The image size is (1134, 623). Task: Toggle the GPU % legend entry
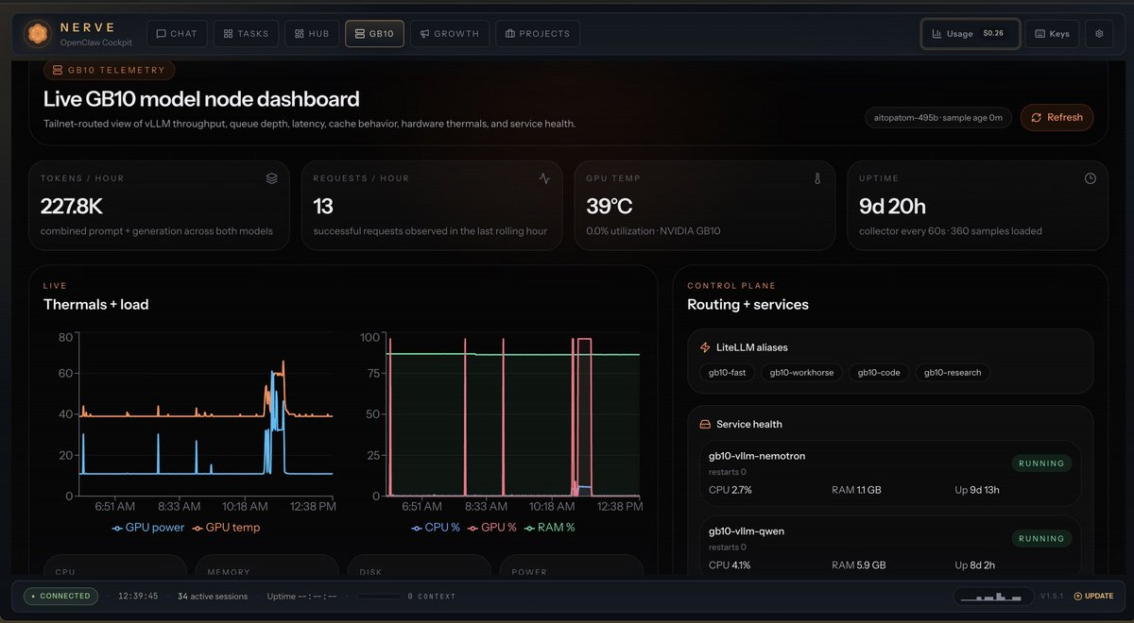[x=492, y=528]
